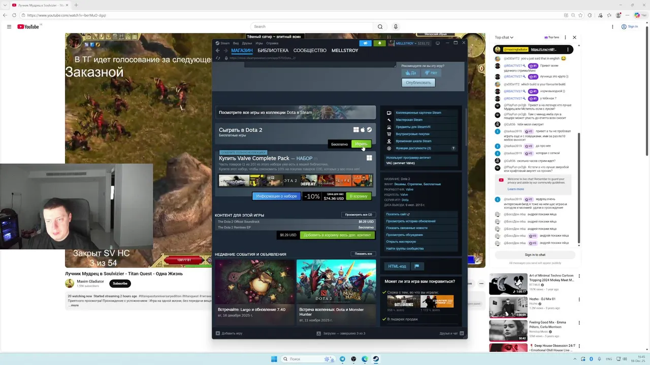Select the МАГАЗИН tab in Steam
Image resolution: width=650 pixels, height=365 pixels.
[x=242, y=51]
